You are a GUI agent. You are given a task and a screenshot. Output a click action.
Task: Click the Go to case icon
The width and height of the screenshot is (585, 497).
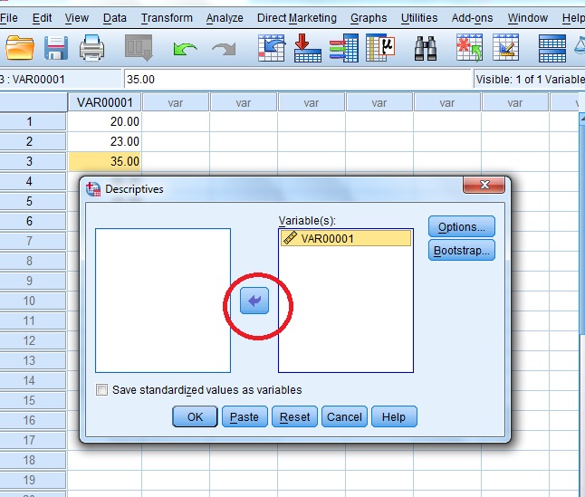click(x=272, y=47)
